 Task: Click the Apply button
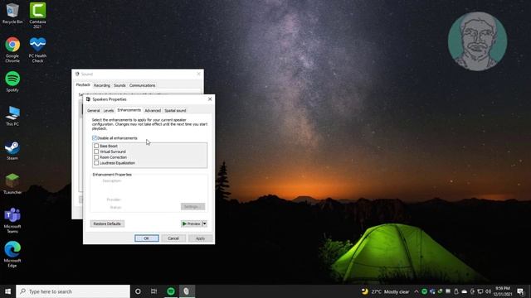click(x=200, y=238)
